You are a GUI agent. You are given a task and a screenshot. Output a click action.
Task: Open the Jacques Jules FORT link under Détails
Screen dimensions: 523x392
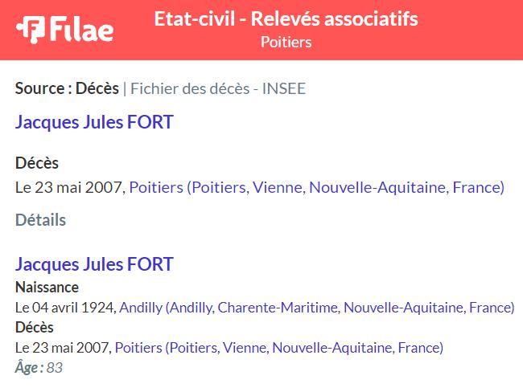[94, 264]
